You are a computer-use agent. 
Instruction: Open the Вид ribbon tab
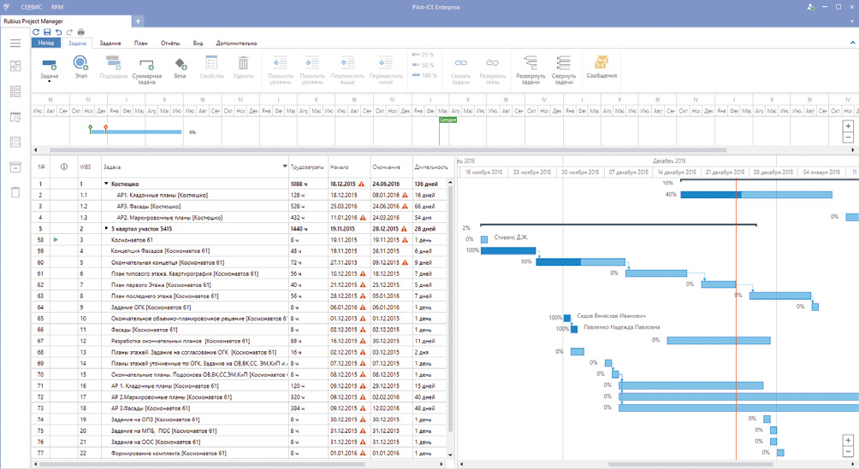pos(198,44)
